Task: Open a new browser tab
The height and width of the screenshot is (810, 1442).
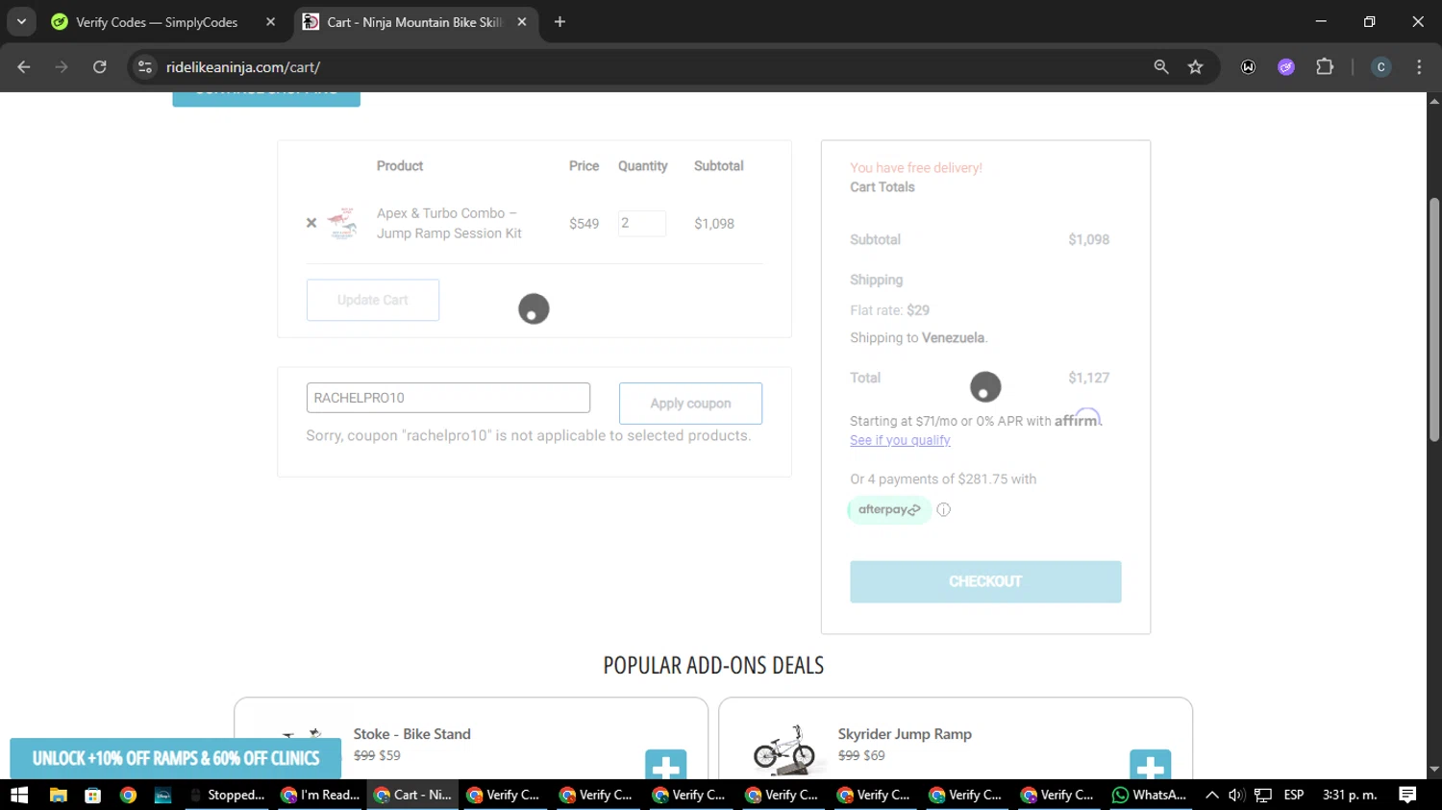Action: click(559, 22)
